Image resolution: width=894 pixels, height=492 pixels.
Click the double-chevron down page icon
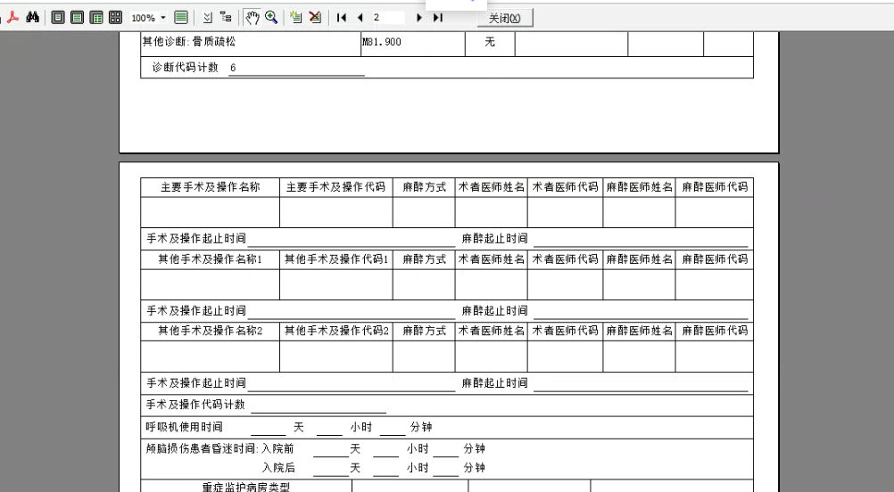pos(208,18)
